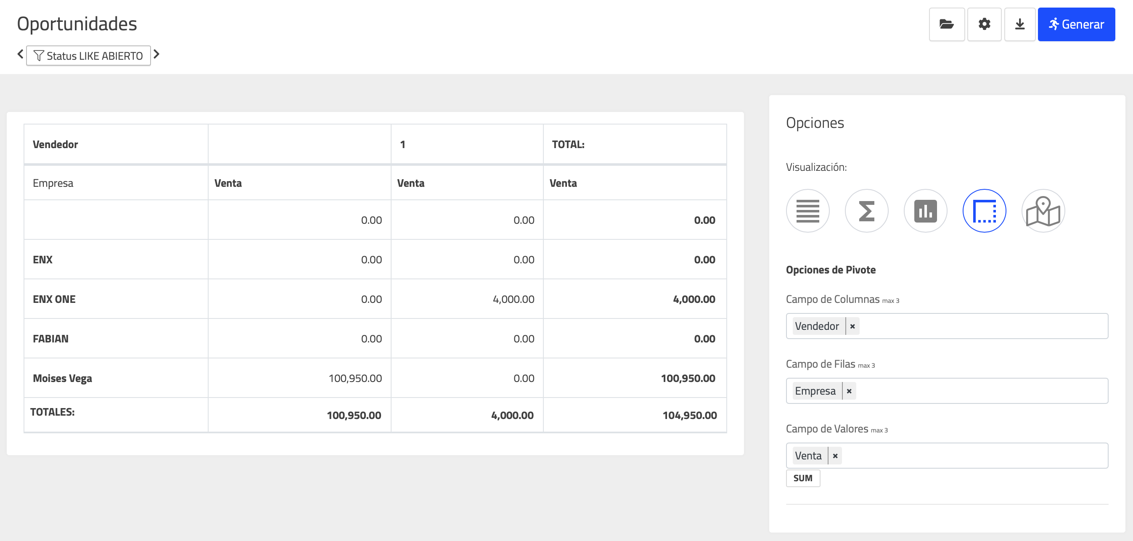Viewport: 1133px width, 541px height.
Task: Click the Moises Vega row label
Action: 63,378
